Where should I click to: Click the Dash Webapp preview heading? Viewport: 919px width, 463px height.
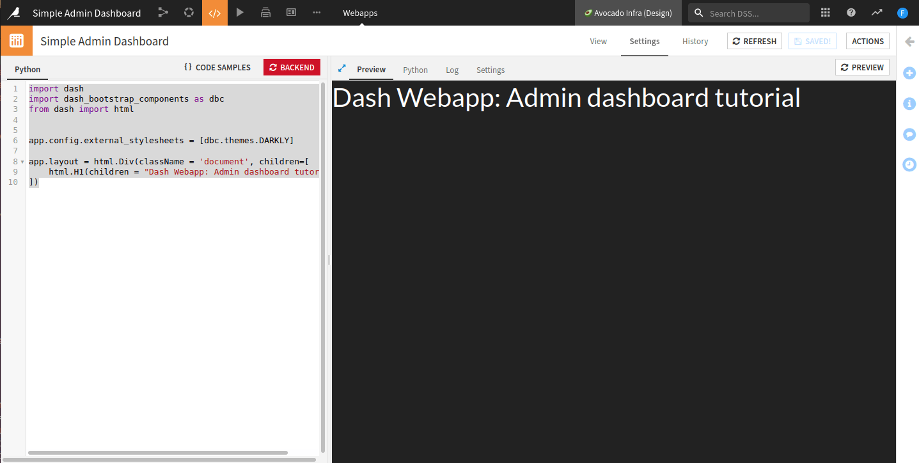[566, 98]
